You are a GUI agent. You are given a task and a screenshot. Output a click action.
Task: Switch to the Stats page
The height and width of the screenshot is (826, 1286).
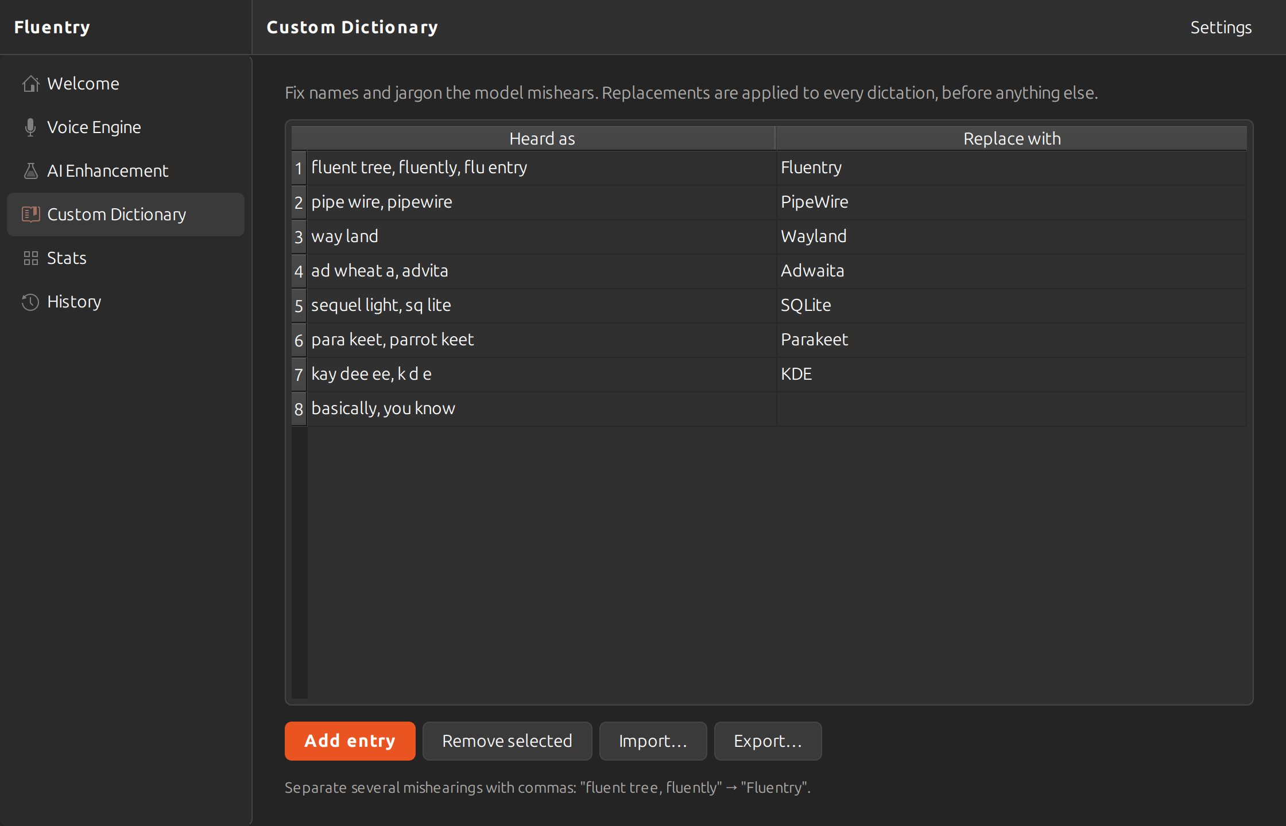tap(126, 258)
